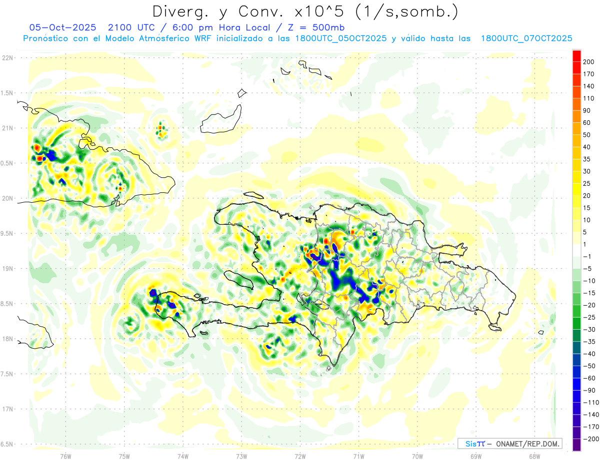
Task: Click the colorbar label '-140'
Action: [x=590, y=415]
